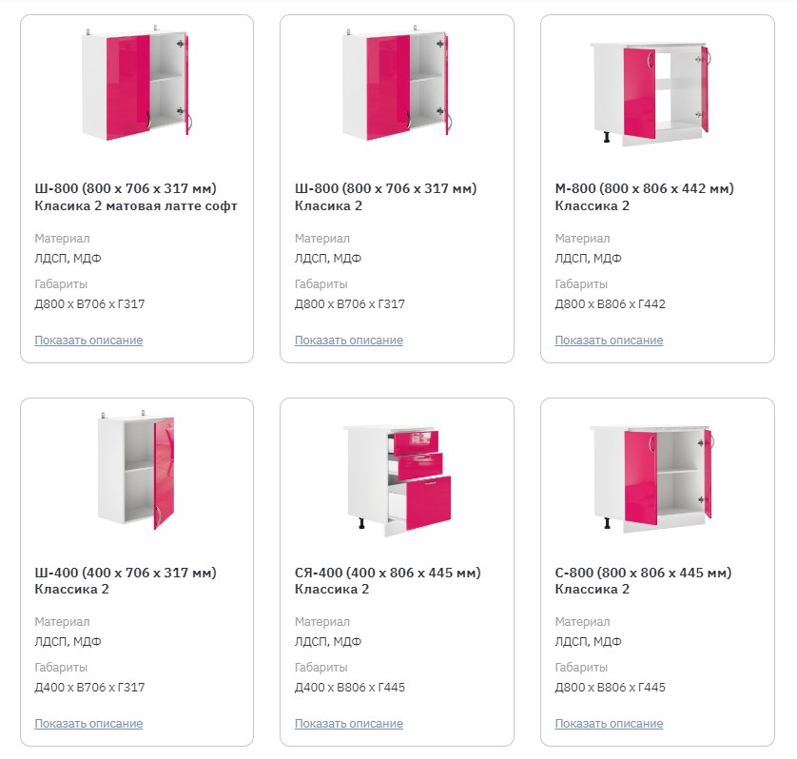Expand description of М-800 cabinet
This screenshot has width=797, height=759.
click(x=609, y=341)
